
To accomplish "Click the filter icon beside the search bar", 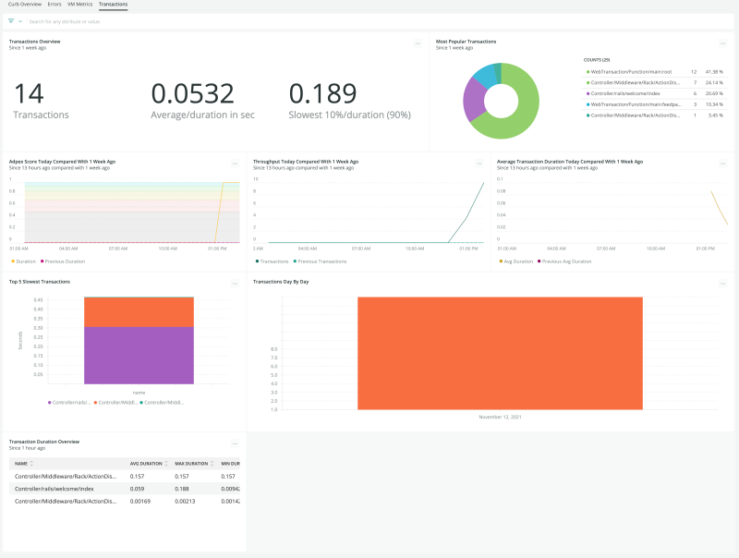I will click(x=9, y=21).
